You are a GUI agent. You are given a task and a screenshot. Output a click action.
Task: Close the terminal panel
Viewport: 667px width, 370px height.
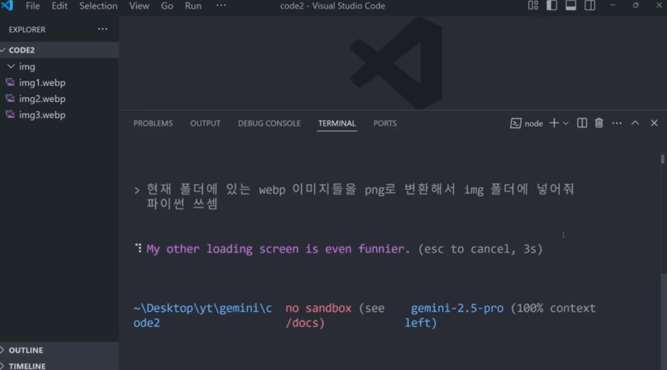pos(654,123)
